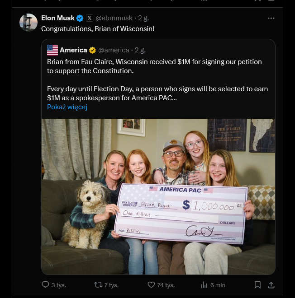Share the post via share icon
The width and height of the screenshot is (295, 298).
click(x=271, y=285)
